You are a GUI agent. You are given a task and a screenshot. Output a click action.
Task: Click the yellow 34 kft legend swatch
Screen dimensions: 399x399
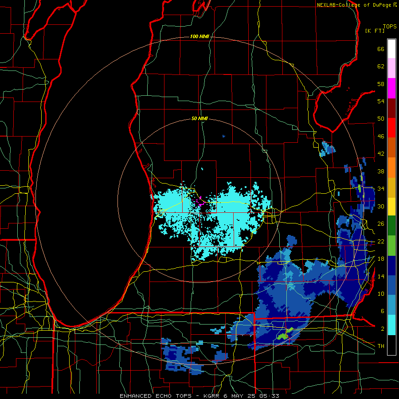(391, 207)
